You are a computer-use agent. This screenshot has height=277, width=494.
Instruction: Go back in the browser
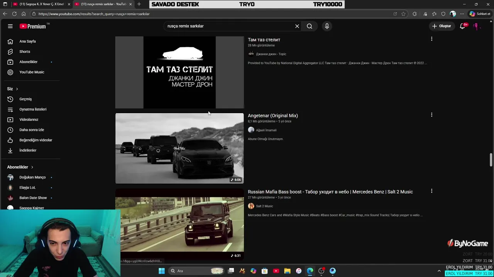point(5,14)
